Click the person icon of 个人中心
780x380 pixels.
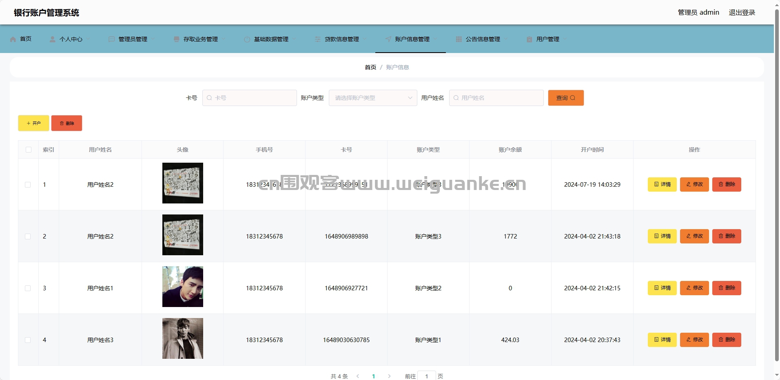(53, 39)
